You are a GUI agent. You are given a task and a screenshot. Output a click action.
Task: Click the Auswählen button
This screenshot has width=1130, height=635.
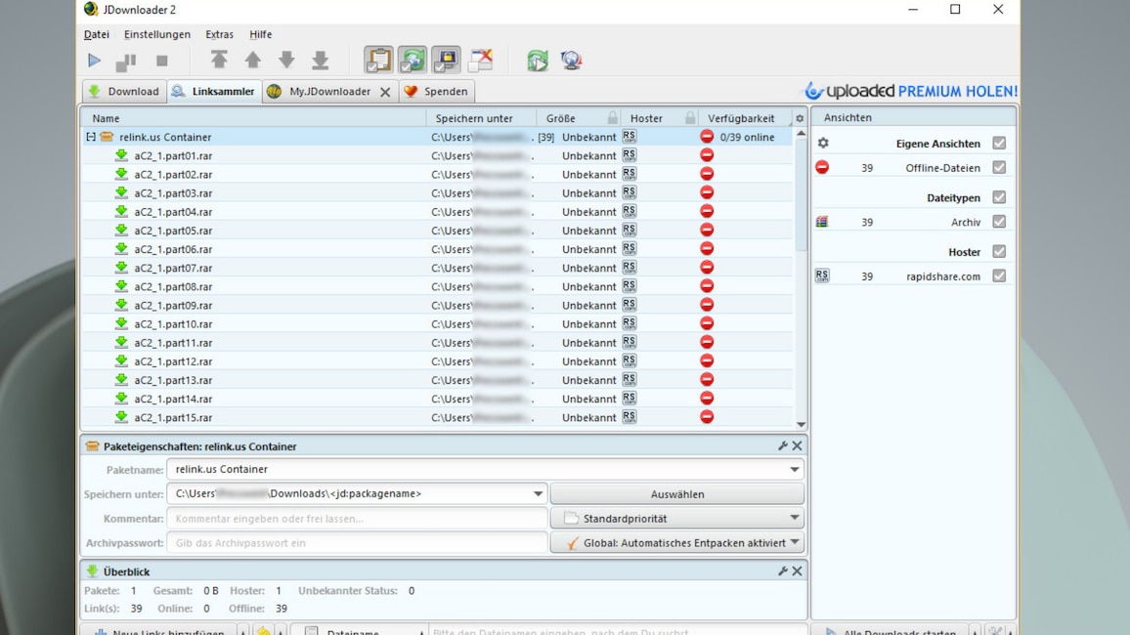point(676,494)
